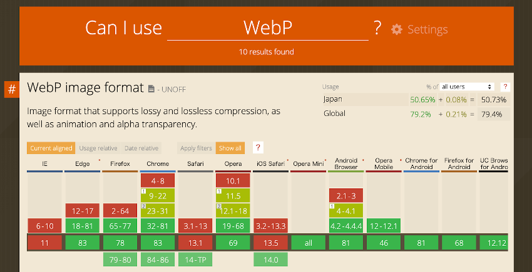This screenshot has height=272, width=532.
Task: Switch to Usage relative view
Action: 98,148
